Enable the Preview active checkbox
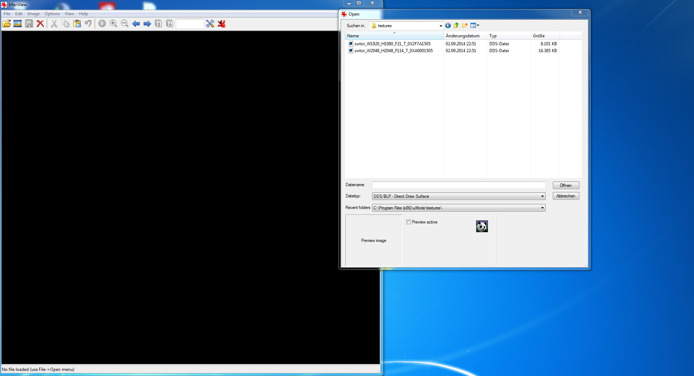Screen dimensions: 694x376 pyautogui.click(x=409, y=222)
